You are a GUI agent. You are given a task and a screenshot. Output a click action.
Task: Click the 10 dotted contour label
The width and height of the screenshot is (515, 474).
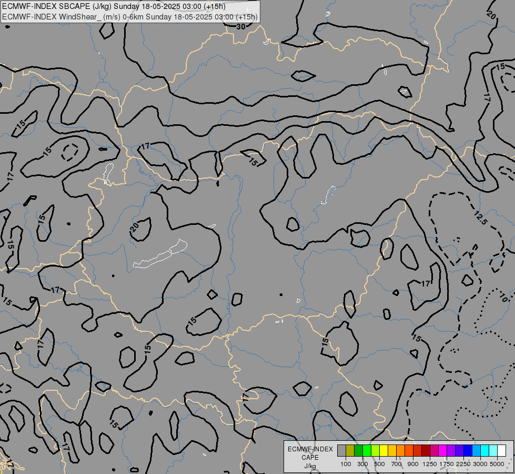coord(504,298)
